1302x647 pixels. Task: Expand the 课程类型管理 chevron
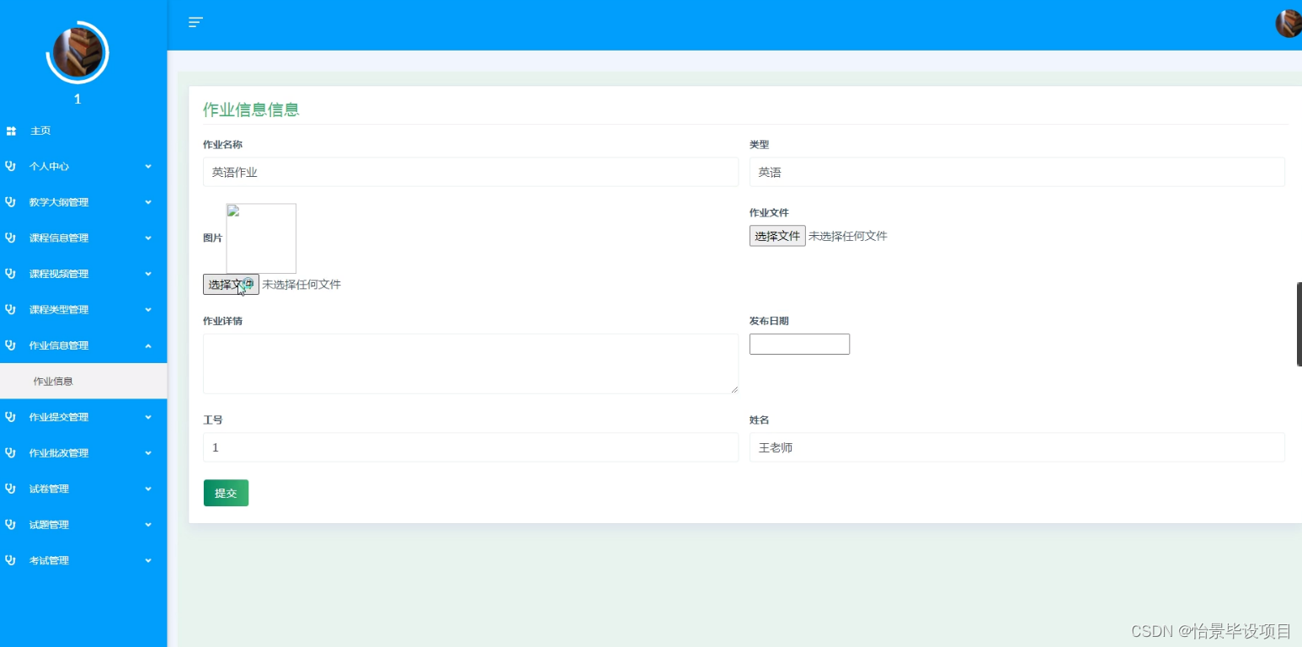tap(148, 310)
